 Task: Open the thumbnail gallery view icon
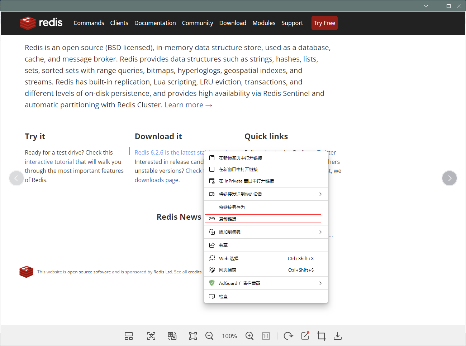pos(129,336)
